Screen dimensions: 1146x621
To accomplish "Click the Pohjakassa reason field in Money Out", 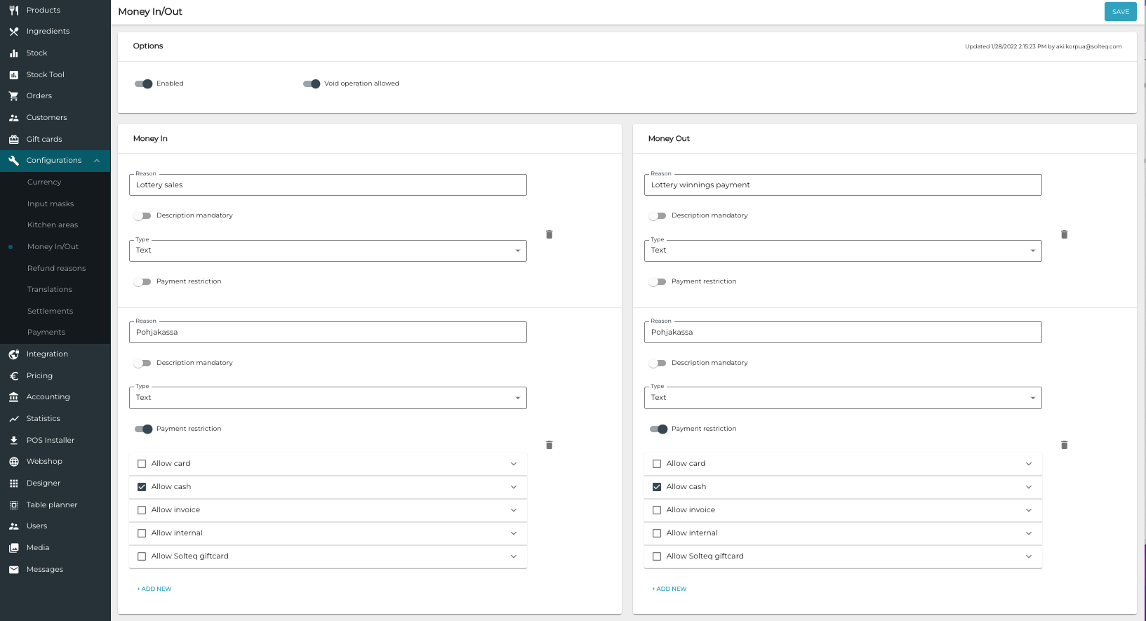I will [842, 333].
